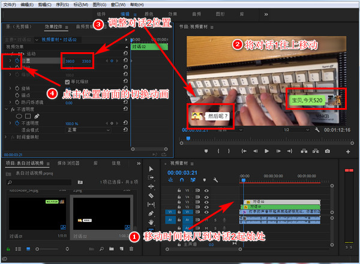The image size is (360, 264).
Task: Click the Mark In button
Action: (218, 151)
